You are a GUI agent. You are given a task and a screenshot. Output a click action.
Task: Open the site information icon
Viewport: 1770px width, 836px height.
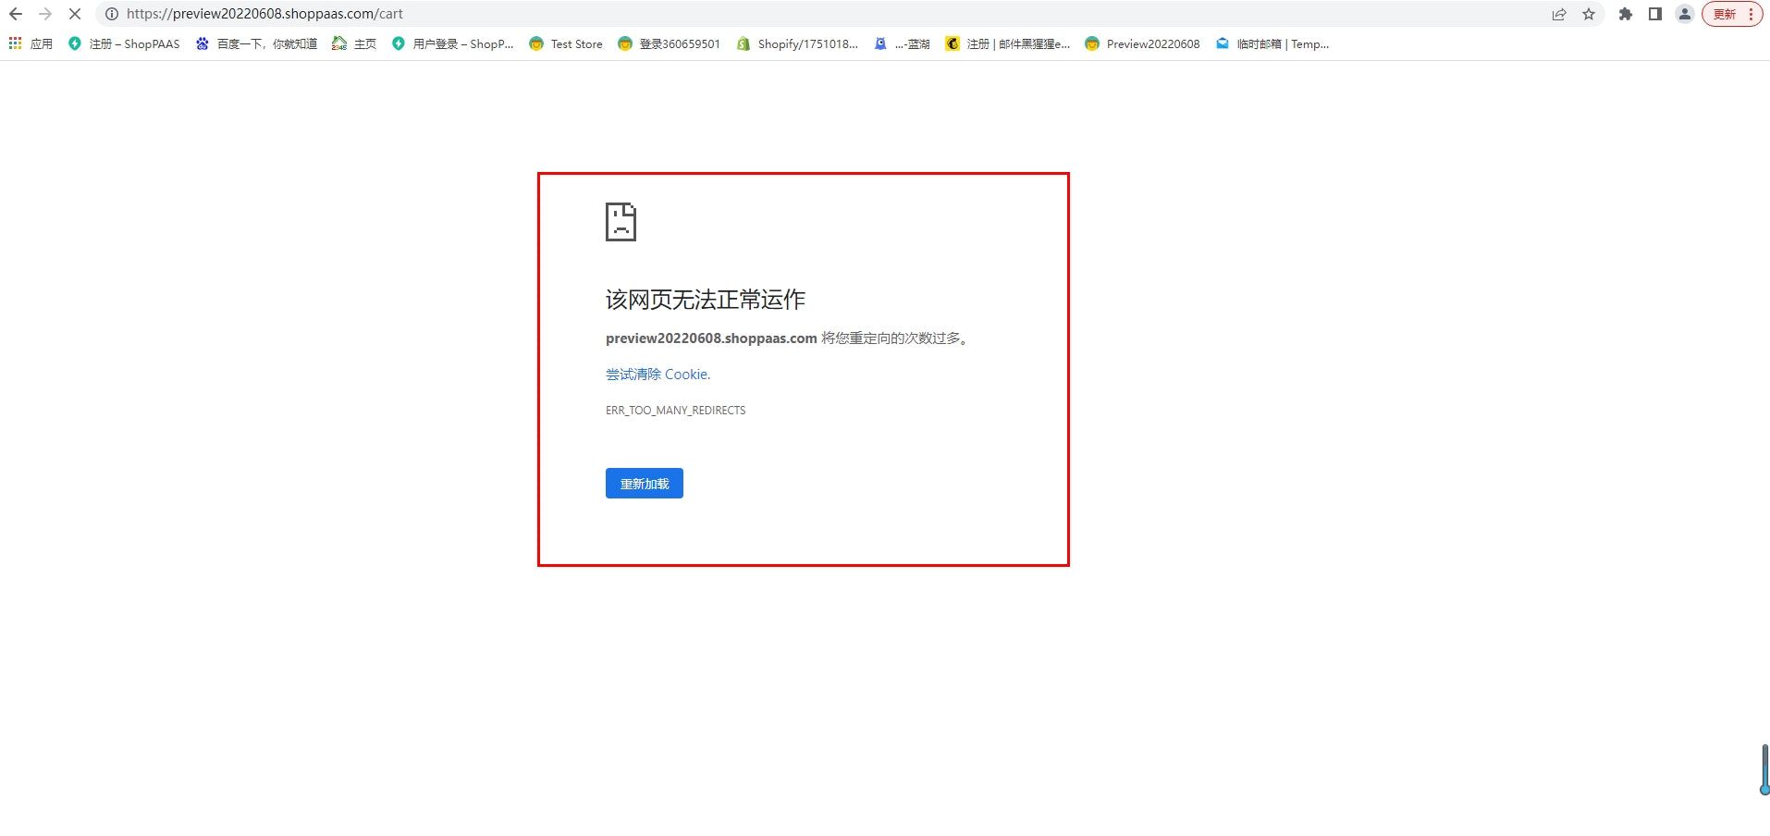(x=111, y=14)
